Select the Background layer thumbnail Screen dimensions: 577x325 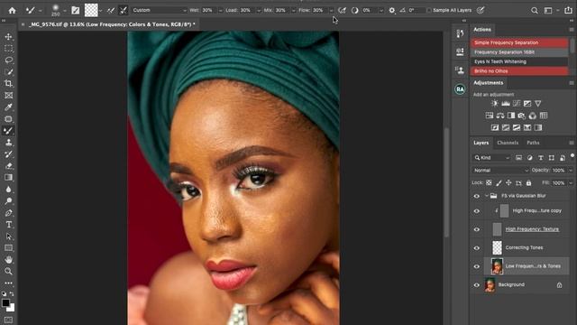[490, 285]
